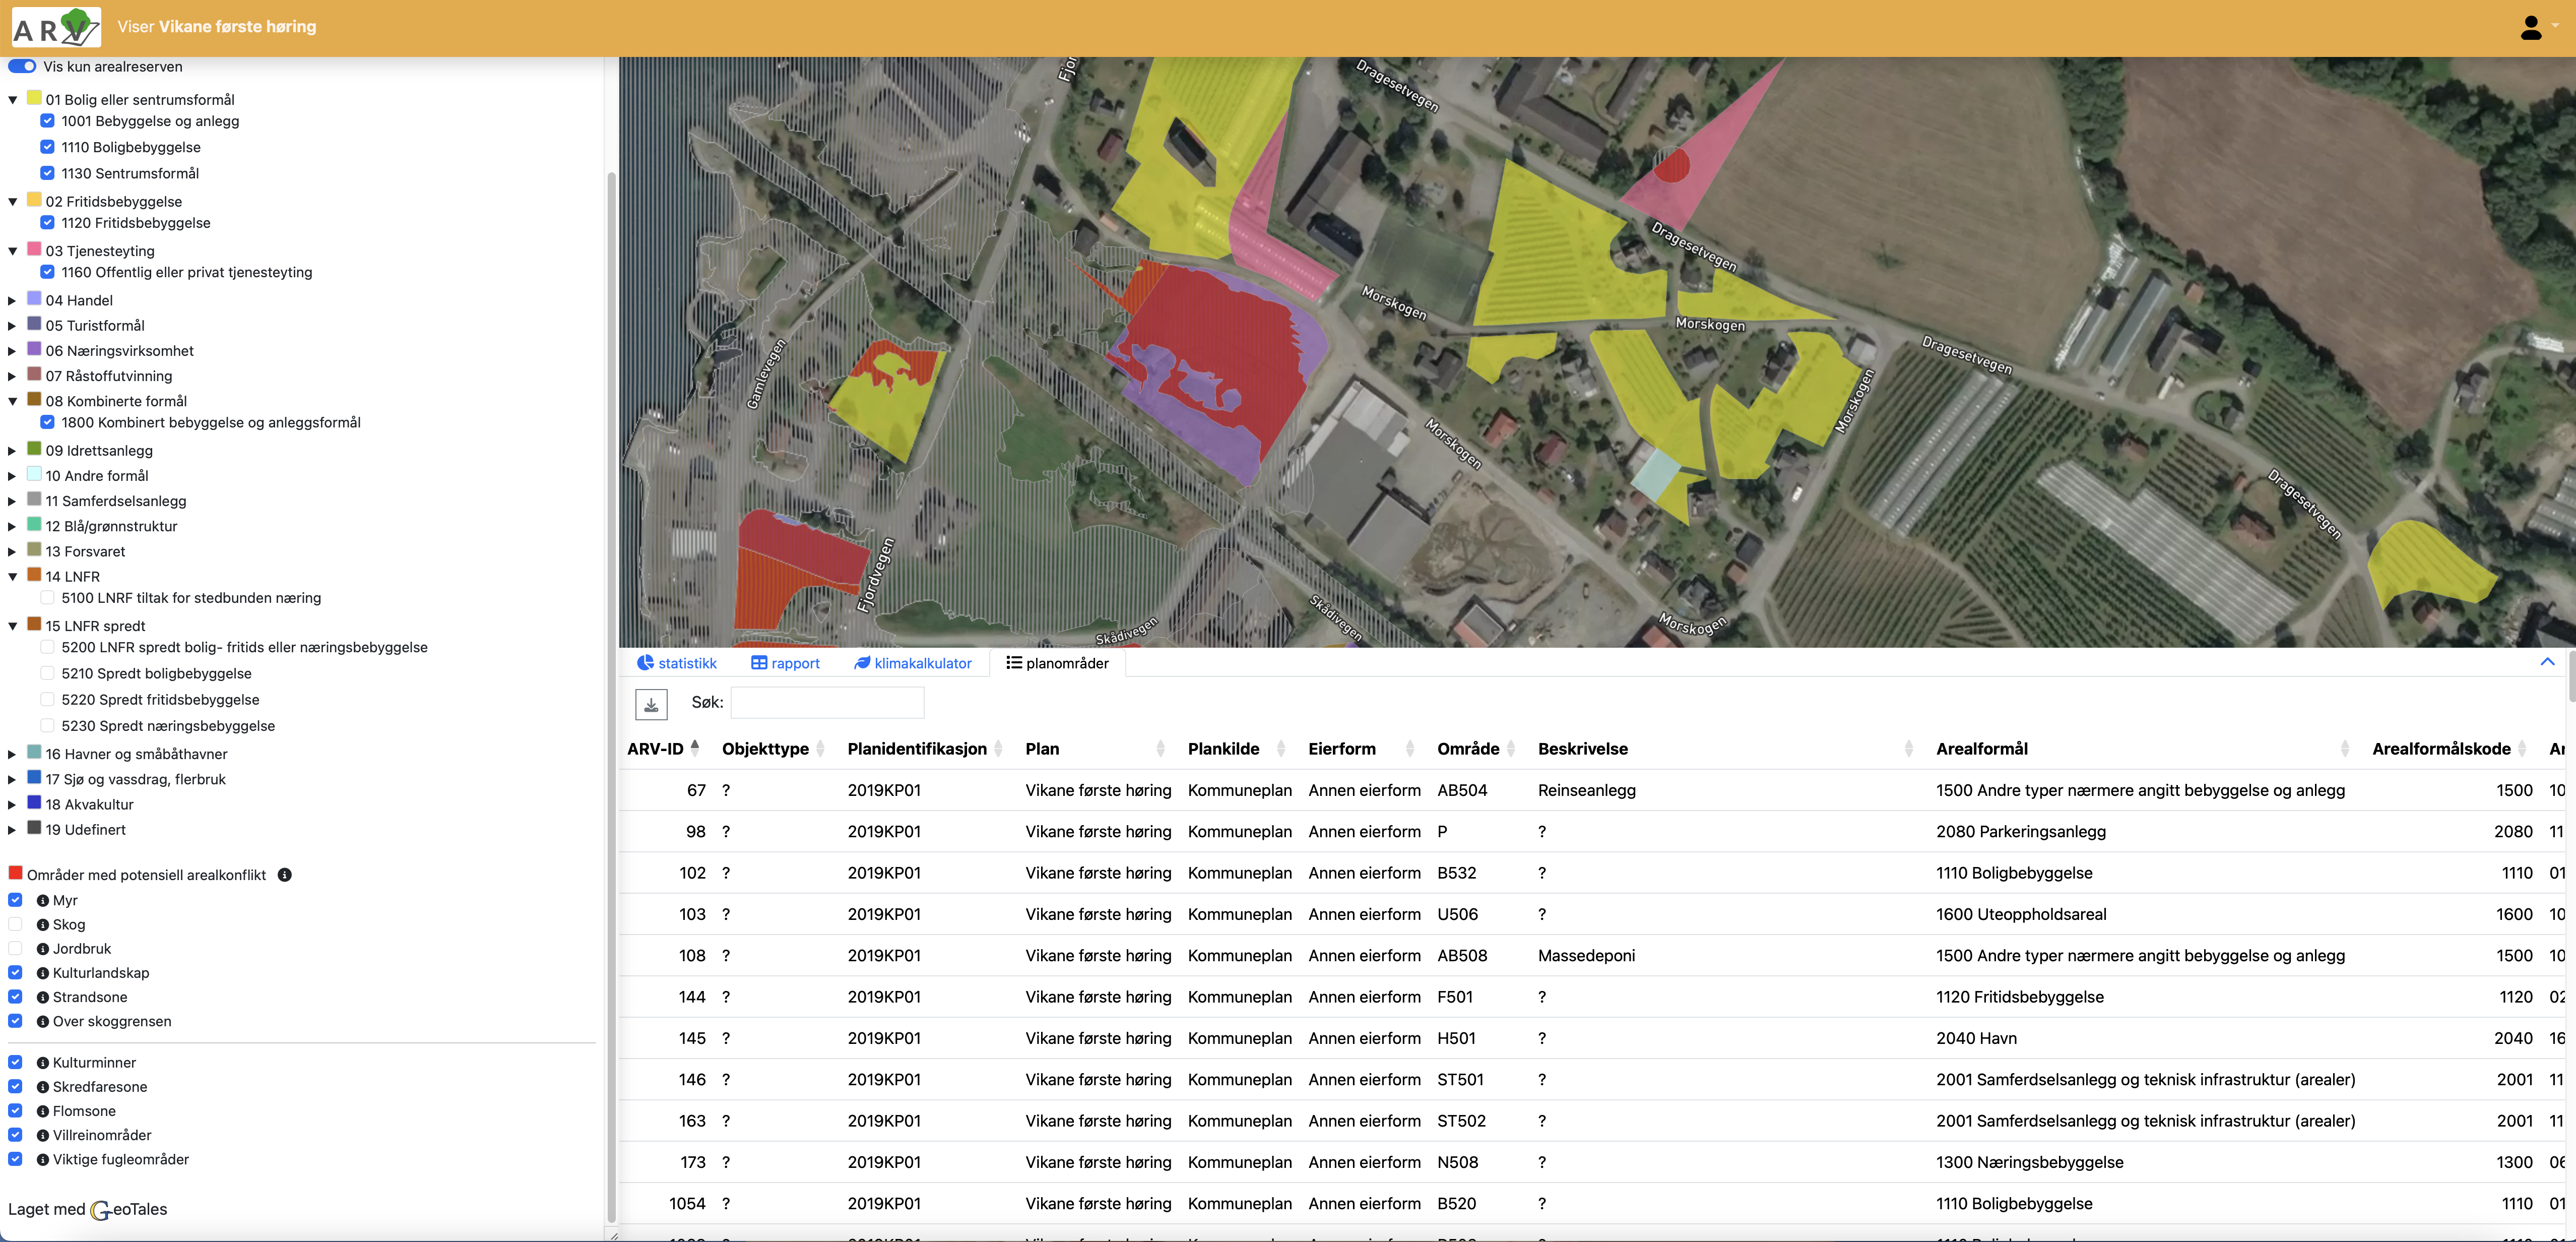Expand 16 Havner og småbåthavner group
The height and width of the screenshot is (1242, 2576).
tap(12, 755)
